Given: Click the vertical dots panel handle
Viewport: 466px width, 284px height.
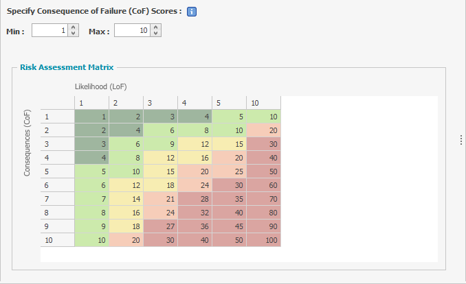Looking at the screenshot, I should [x=461, y=140].
